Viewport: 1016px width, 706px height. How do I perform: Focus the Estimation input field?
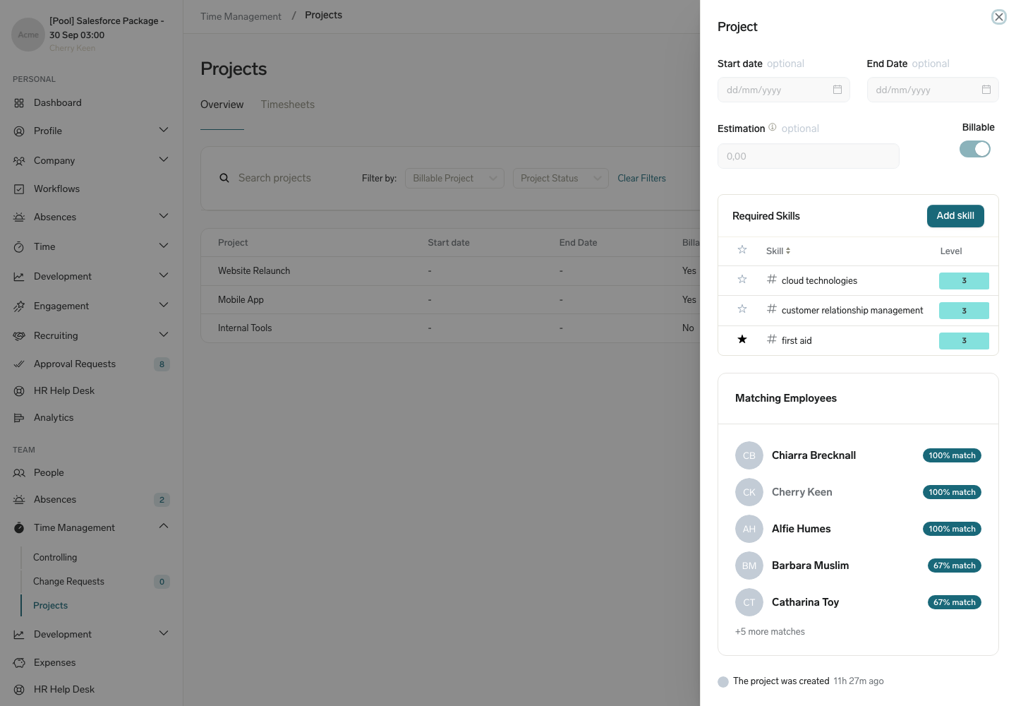pos(809,156)
